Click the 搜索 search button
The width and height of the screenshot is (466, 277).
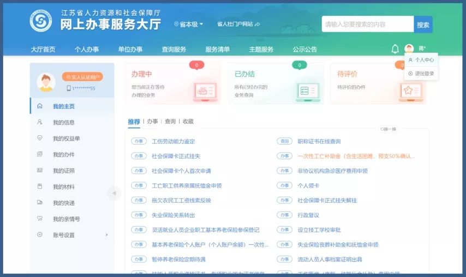[423, 25]
